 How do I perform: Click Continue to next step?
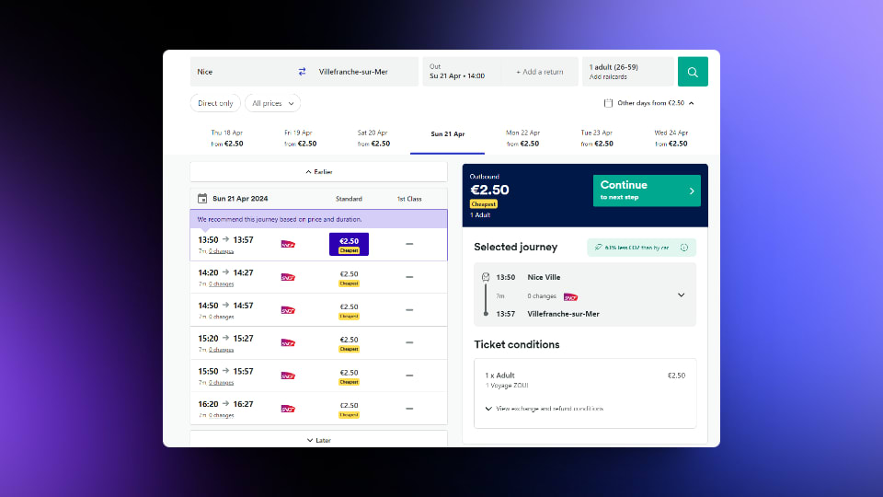pyautogui.click(x=647, y=191)
